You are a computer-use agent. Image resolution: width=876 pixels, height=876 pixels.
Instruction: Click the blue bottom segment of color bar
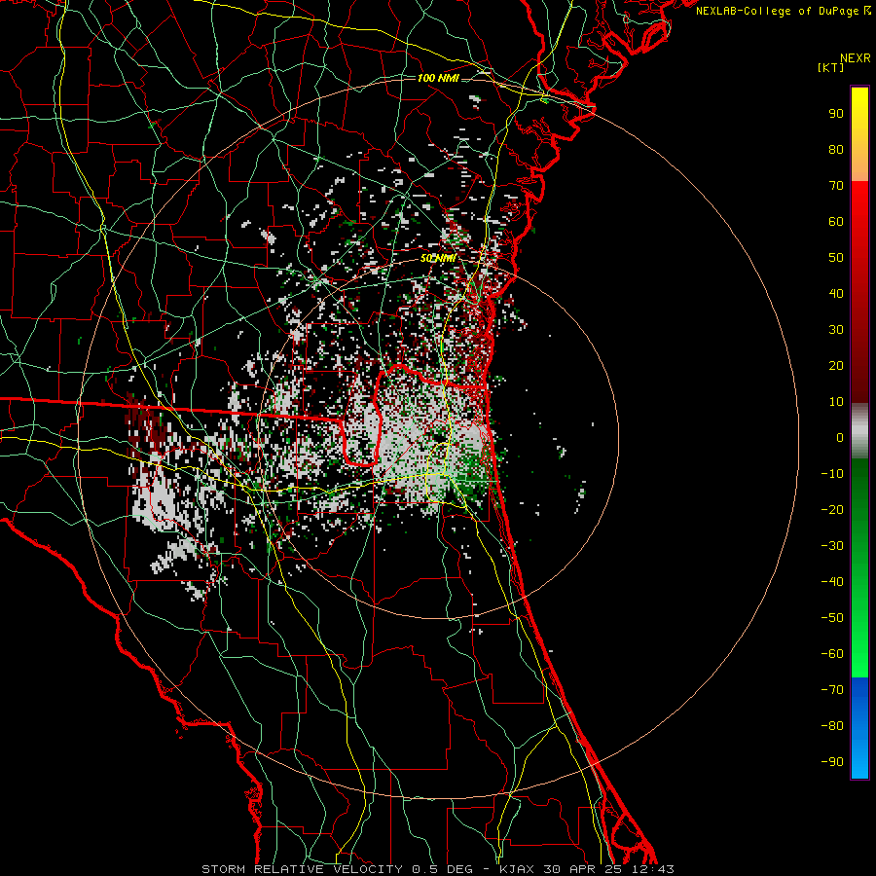(x=859, y=728)
